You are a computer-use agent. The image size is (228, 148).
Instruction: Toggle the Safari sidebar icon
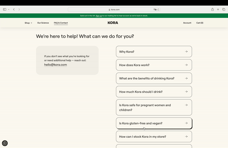pyautogui.click(x=5, y=9)
